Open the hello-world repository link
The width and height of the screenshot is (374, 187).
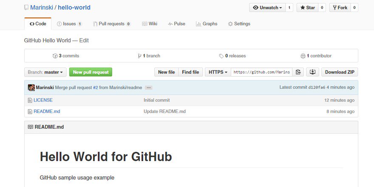(x=74, y=7)
